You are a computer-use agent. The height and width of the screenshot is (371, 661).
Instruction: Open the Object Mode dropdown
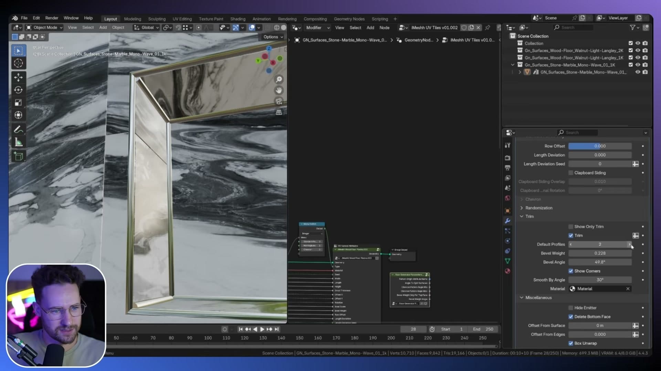44,27
